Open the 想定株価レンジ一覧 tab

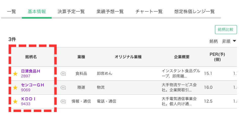point(194,12)
